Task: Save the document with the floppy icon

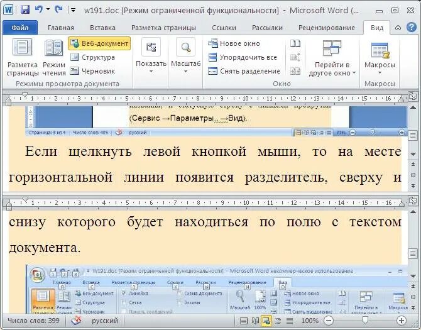Action: point(25,10)
